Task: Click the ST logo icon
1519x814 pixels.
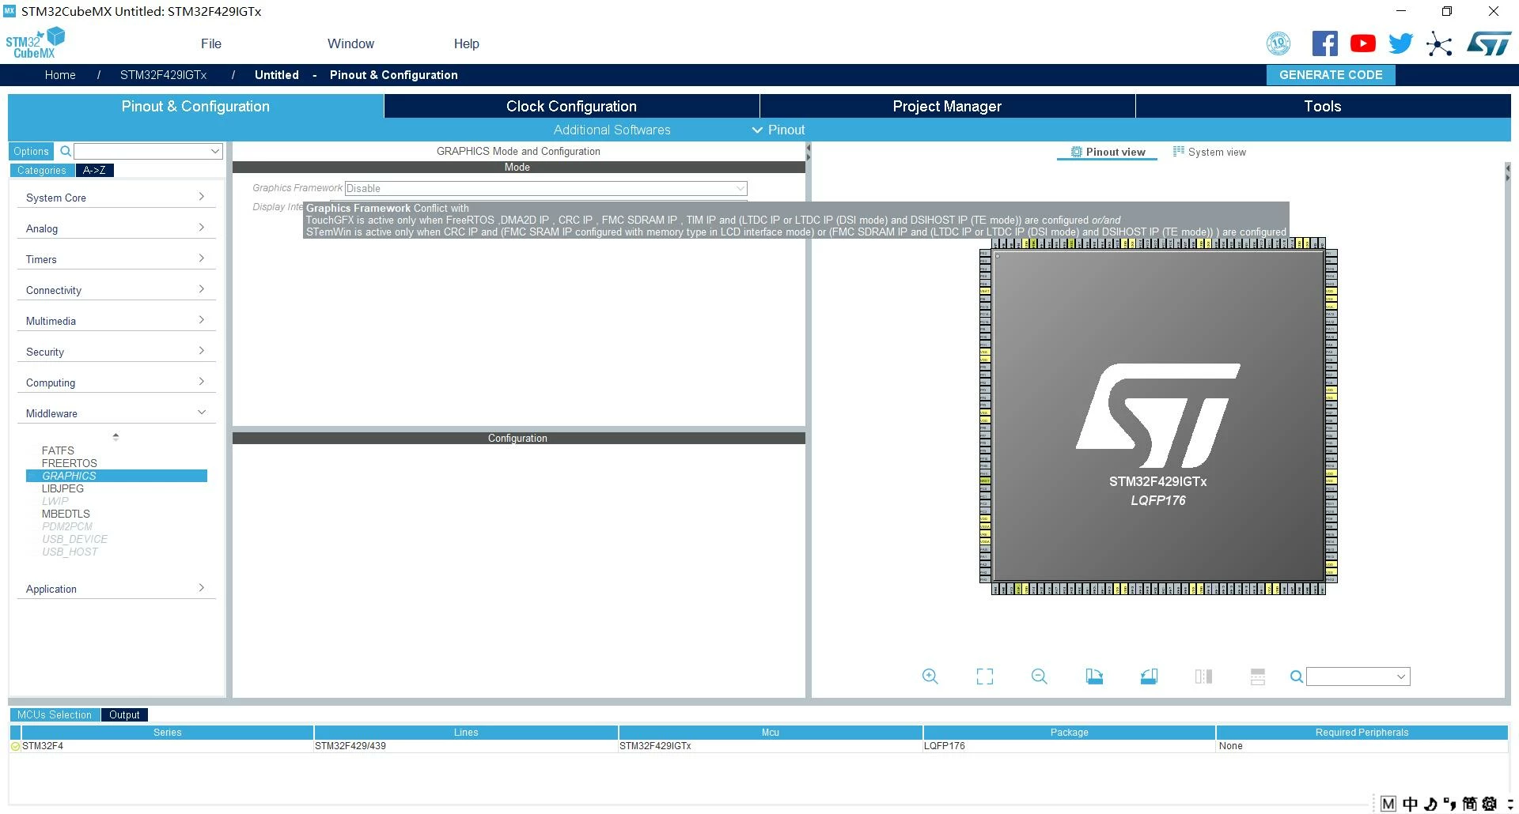Action: tap(1488, 43)
